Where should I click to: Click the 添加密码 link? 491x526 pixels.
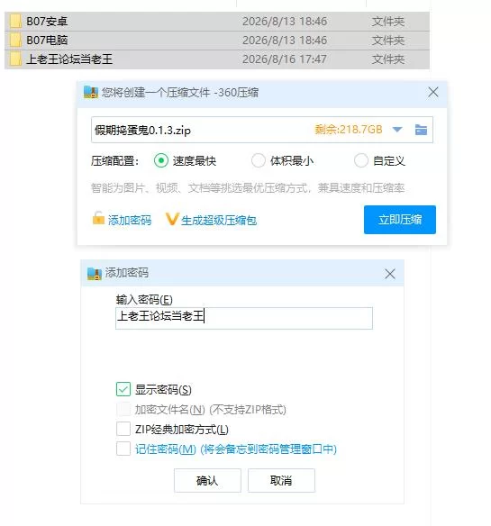130,221
